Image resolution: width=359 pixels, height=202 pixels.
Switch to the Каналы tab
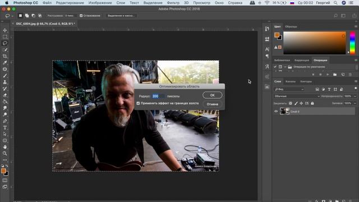click(x=291, y=81)
